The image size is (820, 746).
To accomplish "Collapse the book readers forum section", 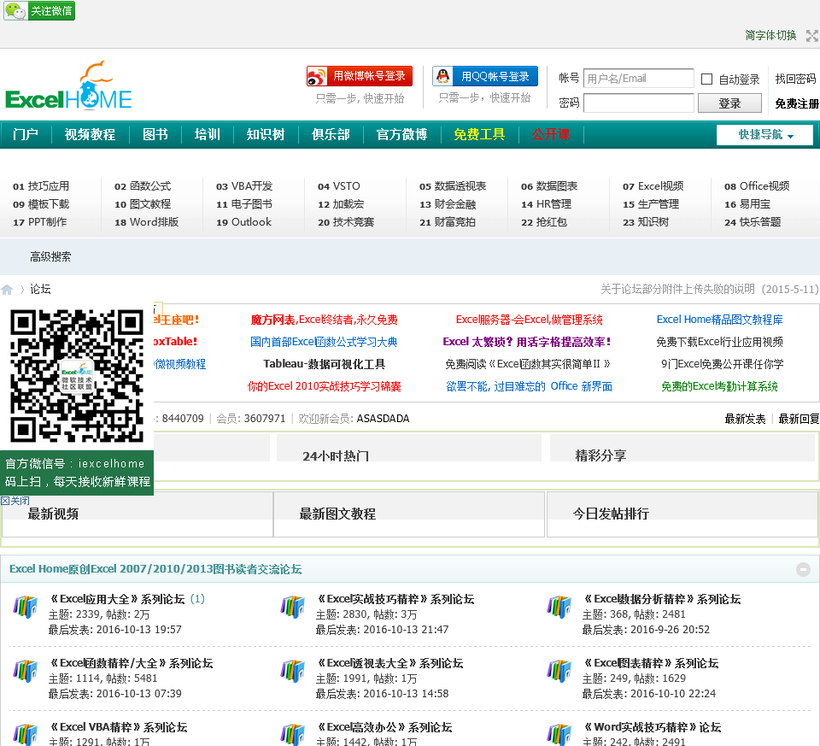I will 803,569.
